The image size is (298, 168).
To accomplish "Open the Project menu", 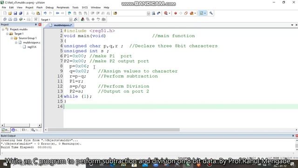I will (29, 7).
